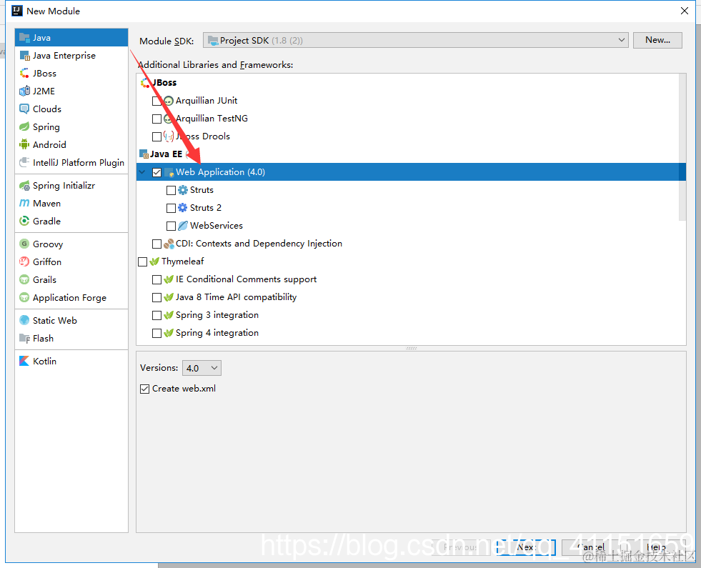This screenshot has width=701, height=568.
Task: Close the New Module dialog
Action: 685,11
